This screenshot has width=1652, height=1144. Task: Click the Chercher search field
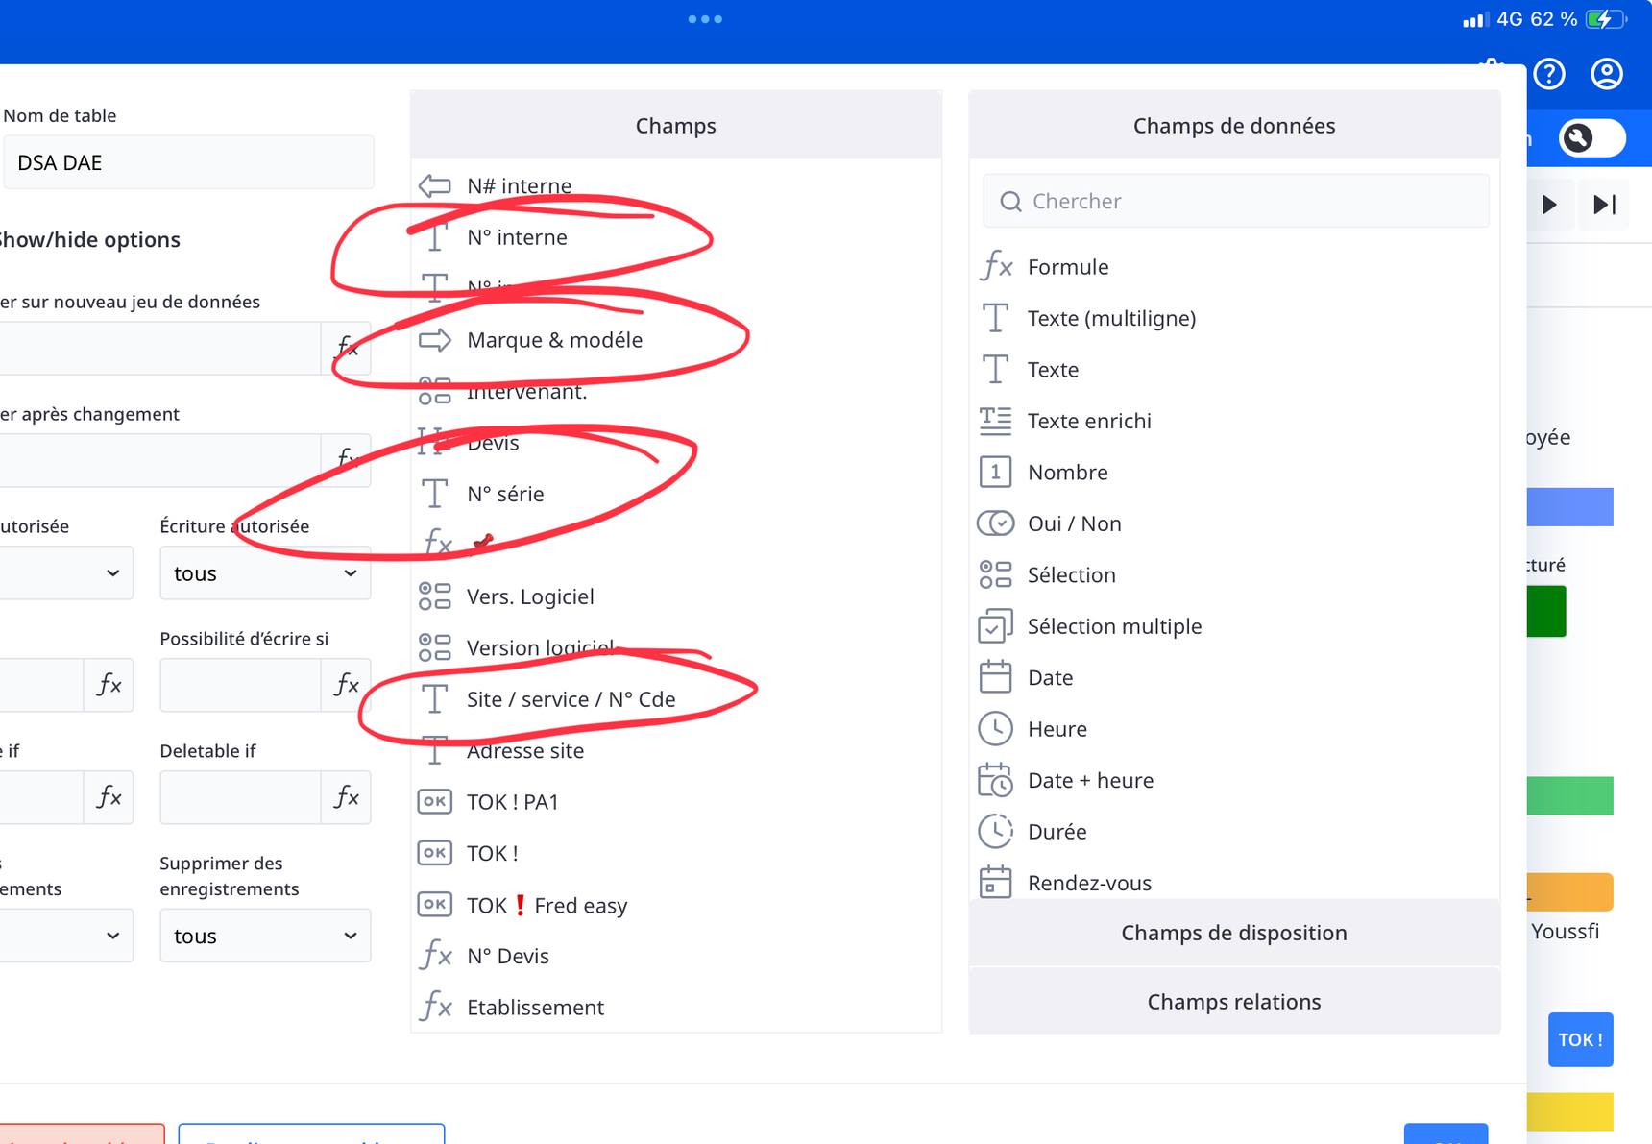(x=1235, y=201)
